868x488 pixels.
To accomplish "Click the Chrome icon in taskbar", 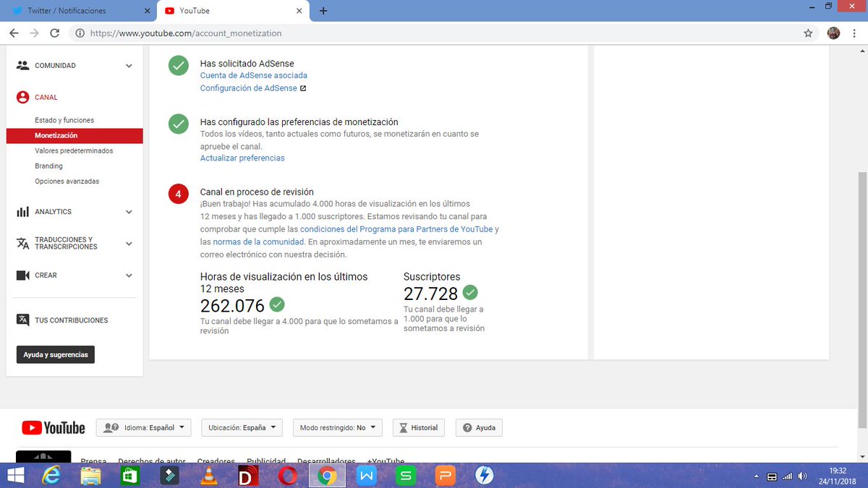I will [326, 476].
